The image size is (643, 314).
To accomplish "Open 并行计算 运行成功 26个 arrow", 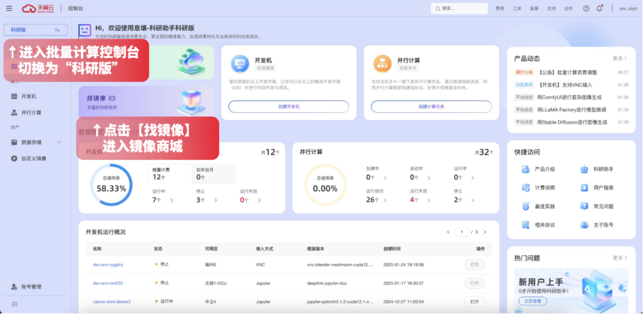I will (385, 200).
